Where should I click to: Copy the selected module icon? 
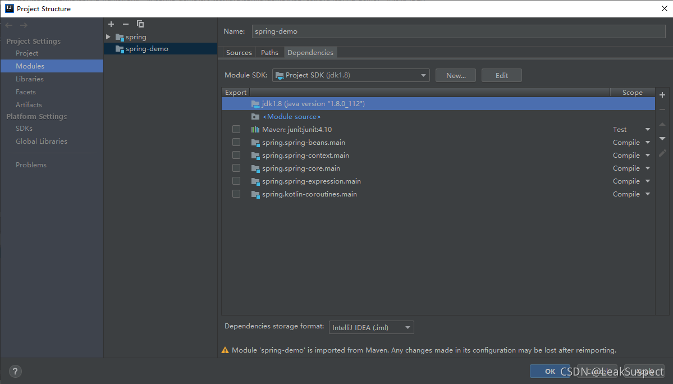click(140, 24)
